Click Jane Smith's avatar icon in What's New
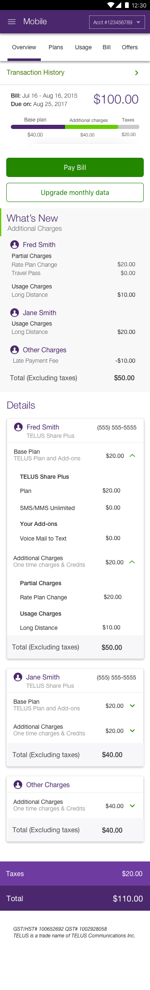150x990 pixels. 15,313
